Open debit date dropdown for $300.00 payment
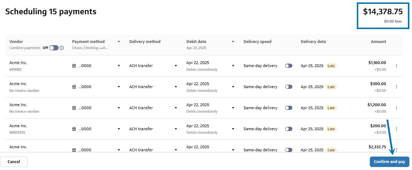Image resolution: width=412 pixels, height=170 pixels. (x=233, y=87)
